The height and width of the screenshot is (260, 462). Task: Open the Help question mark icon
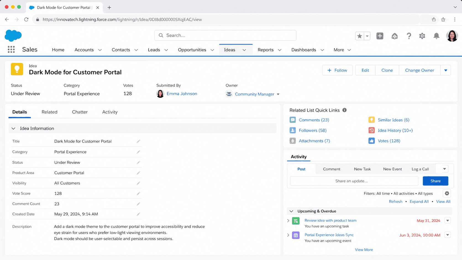[409, 36]
